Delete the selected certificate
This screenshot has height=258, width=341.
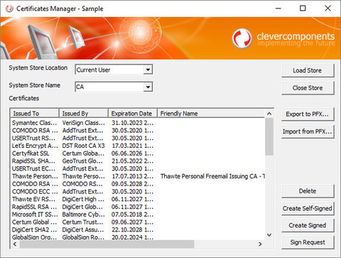308,191
